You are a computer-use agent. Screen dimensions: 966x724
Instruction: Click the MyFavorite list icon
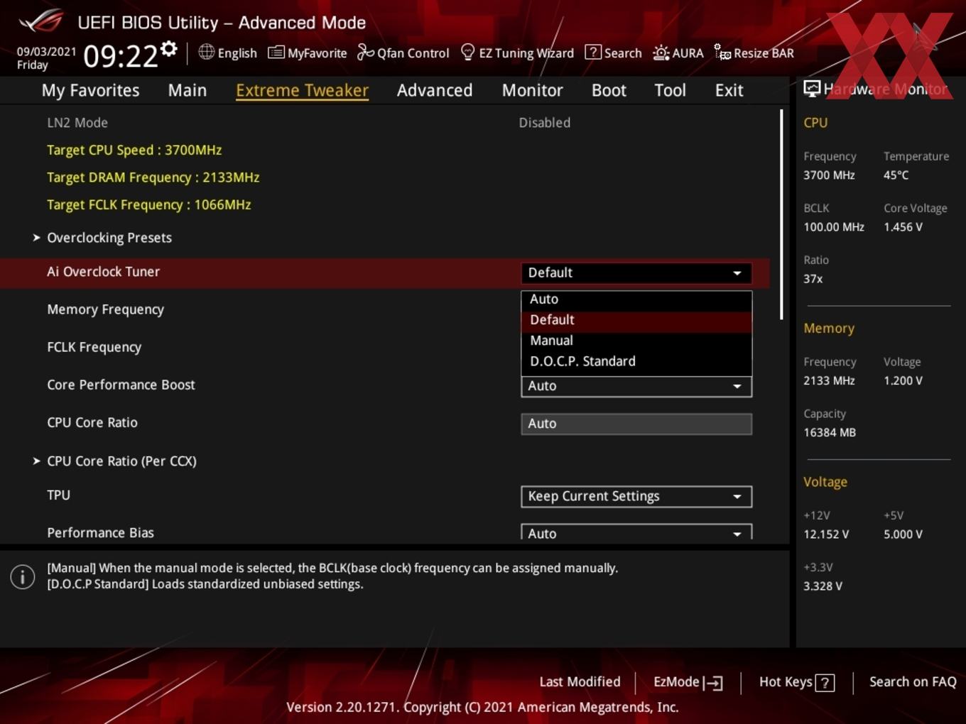pyautogui.click(x=276, y=53)
